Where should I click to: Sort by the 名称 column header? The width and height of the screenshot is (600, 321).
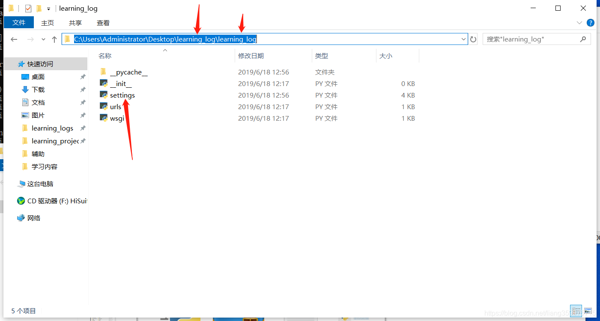click(x=105, y=56)
